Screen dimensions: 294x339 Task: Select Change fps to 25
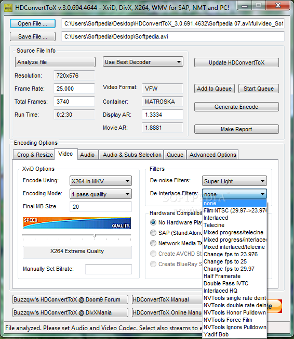point(235,261)
